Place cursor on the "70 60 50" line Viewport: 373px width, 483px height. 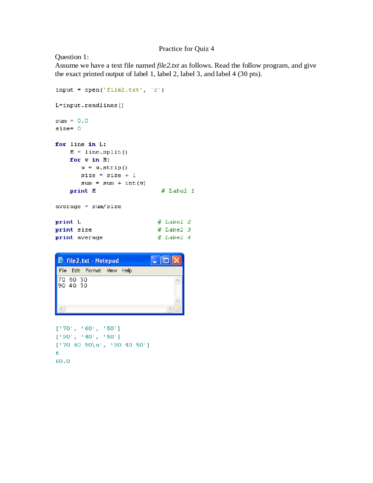coord(73,279)
